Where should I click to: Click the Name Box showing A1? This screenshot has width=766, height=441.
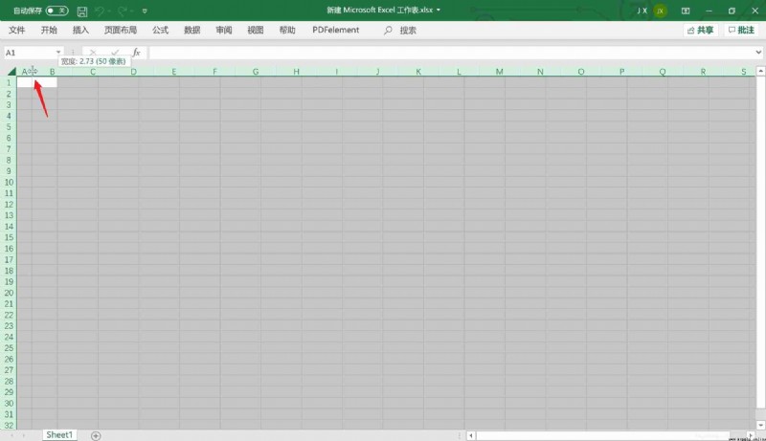[x=30, y=53]
